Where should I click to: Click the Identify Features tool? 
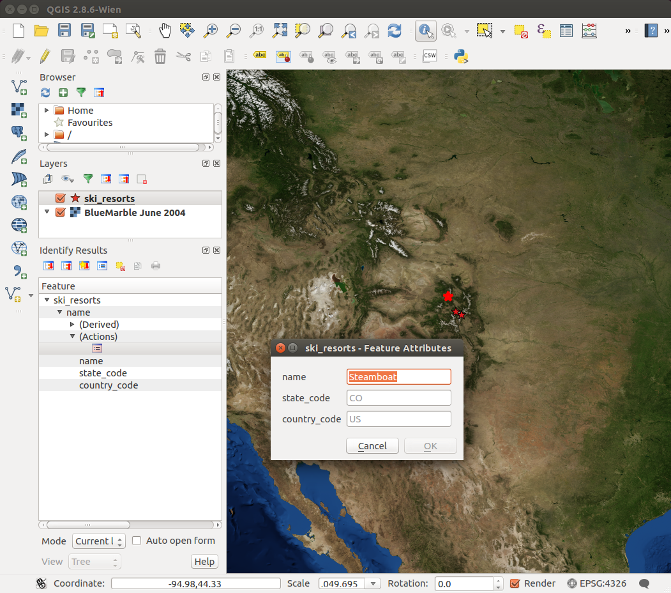[x=425, y=31]
